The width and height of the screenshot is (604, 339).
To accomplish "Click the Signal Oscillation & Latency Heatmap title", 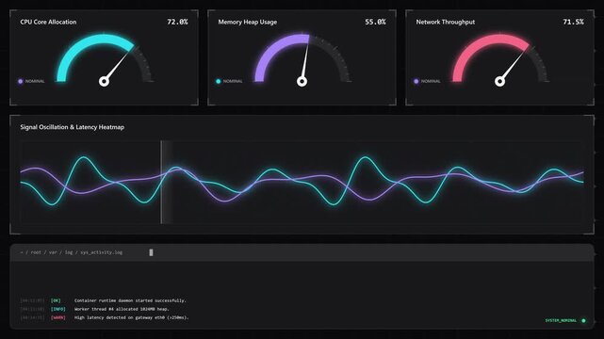I will pyautogui.click(x=72, y=127).
